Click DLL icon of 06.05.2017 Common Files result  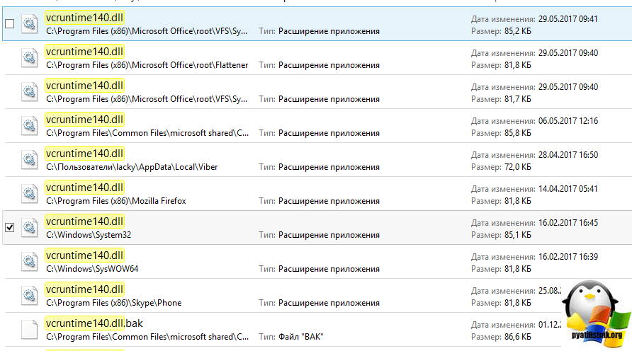[x=30, y=126]
